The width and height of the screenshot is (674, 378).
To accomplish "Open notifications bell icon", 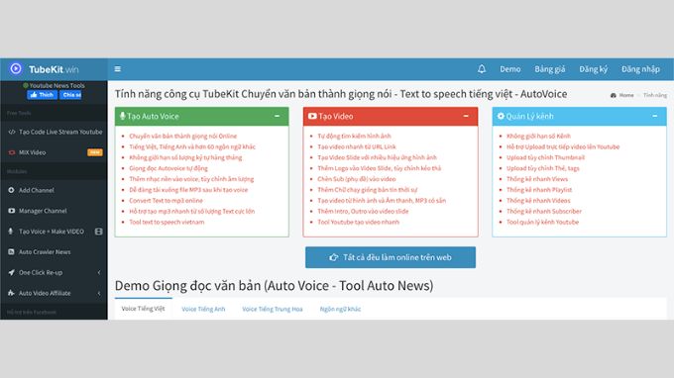I will coord(482,69).
